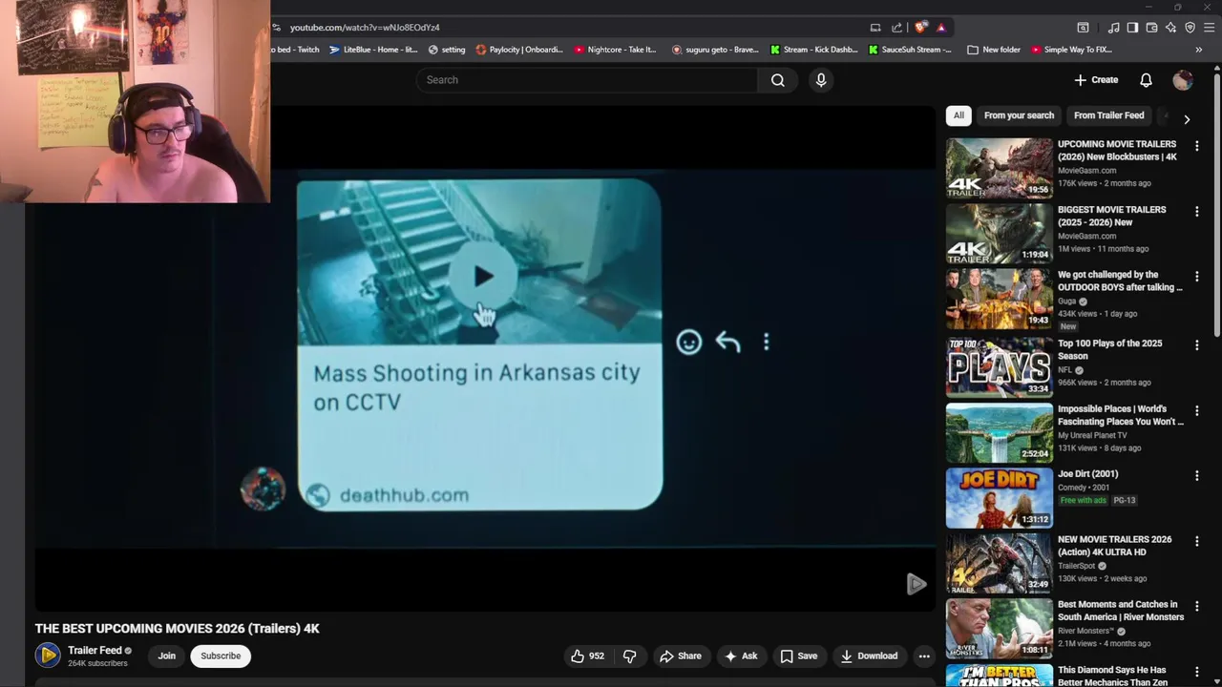Open the Top 100 Plays of 2025 thumbnail

[999, 366]
